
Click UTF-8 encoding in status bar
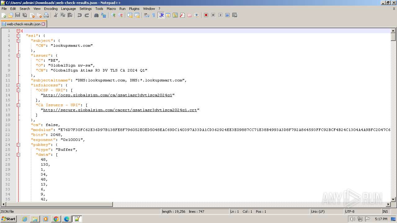click(362, 212)
